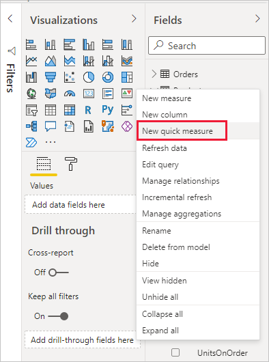Choose Refresh data
This screenshot has height=362, width=269.
coord(198,148)
